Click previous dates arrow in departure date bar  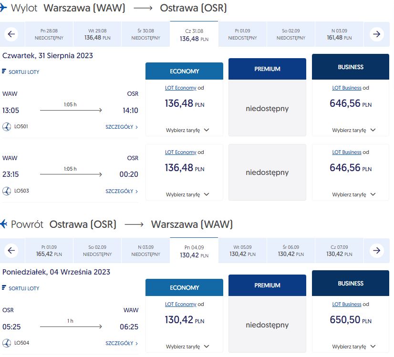(x=11, y=34)
